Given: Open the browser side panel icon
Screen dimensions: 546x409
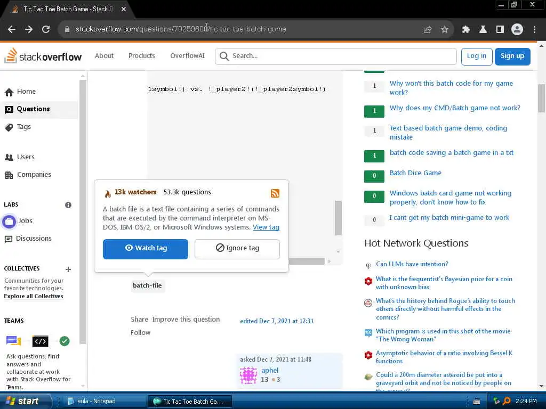Looking at the screenshot, I should pos(500,30).
